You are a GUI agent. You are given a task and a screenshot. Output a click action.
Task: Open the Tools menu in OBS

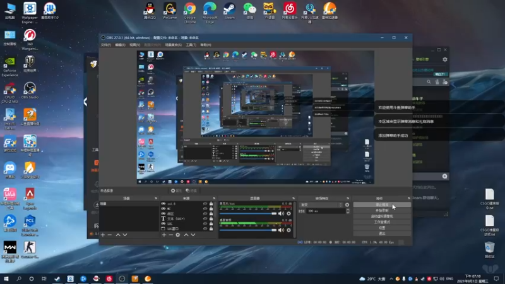coord(191,45)
